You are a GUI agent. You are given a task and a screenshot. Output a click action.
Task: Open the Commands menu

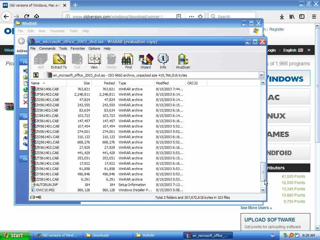pyautogui.click(x=47, y=48)
